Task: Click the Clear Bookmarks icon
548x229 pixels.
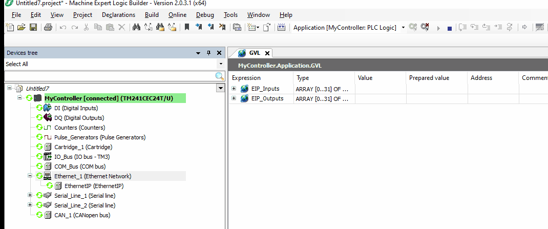Action: click(222, 27)
